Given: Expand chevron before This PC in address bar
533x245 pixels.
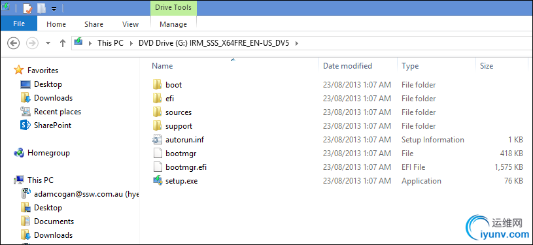Looking at the screenshot, I should 90,43.
